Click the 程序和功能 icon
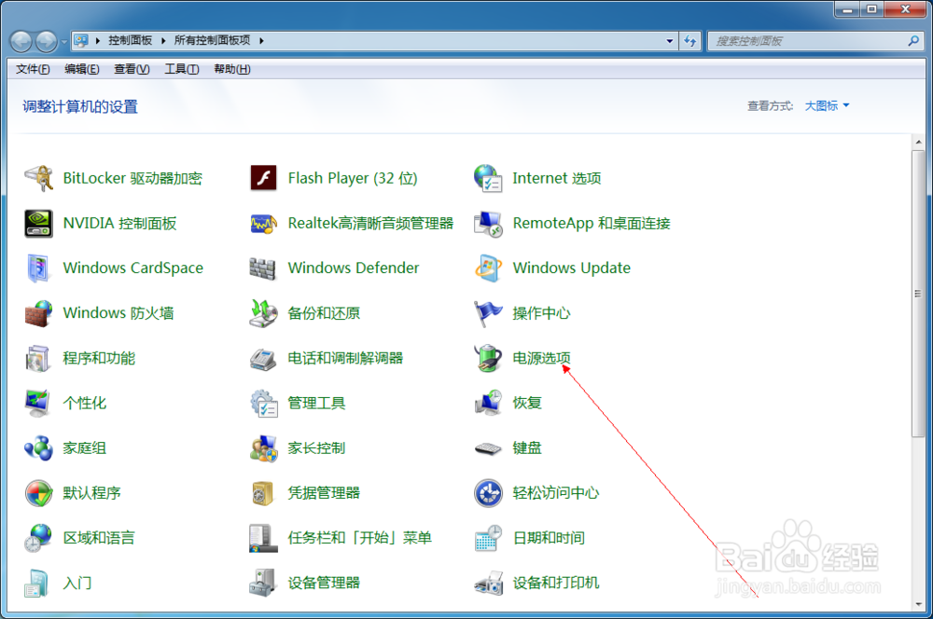933x619 pixels. point(38,358)
